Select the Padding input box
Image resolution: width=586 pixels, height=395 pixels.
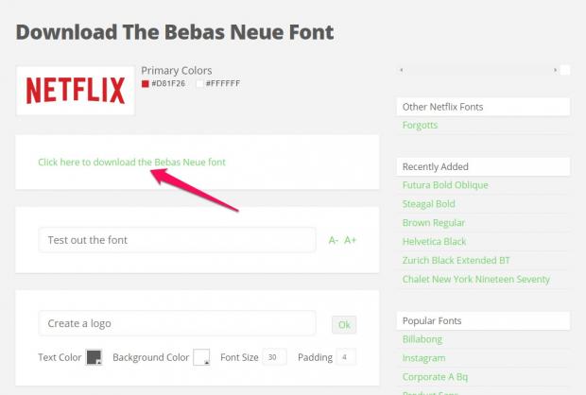(346, 357)
